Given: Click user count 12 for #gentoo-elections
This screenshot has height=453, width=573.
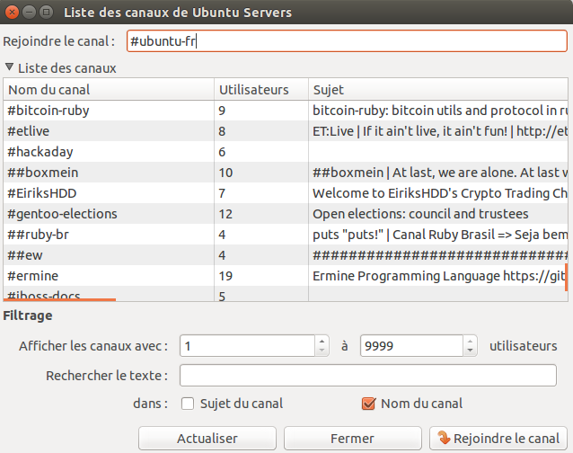Looking at the screenshot, I should (261, 214).
